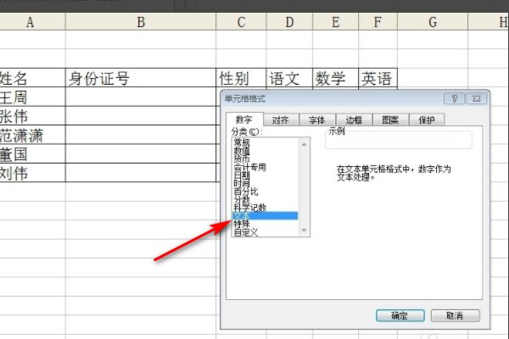Open the 字体 tab

(x=316, y=120)
